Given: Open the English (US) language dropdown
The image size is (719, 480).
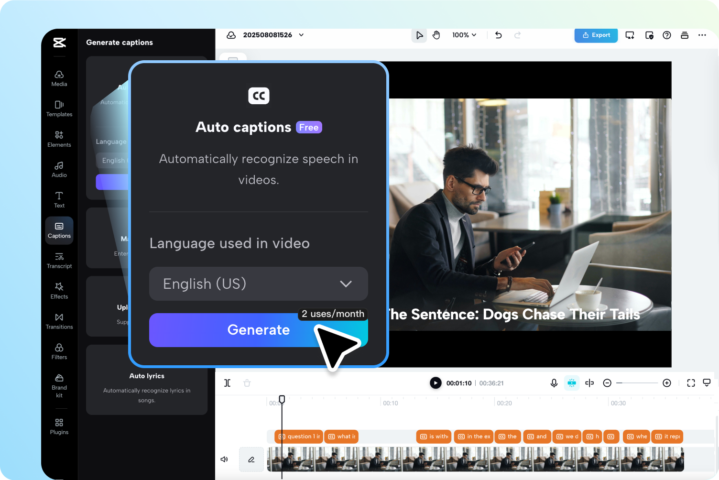Looking at the screenshot, I should pyautogui.click(x=259, y=284).
